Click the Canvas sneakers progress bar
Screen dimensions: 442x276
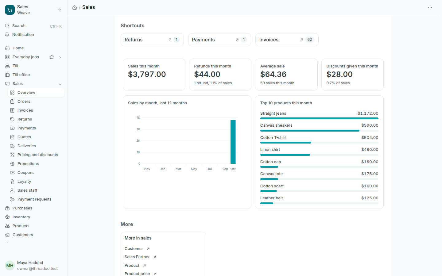(x=319, y=131)
